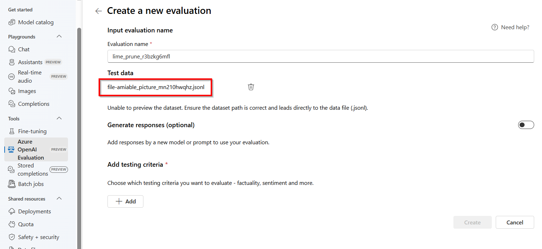Click the Need help question mark icon
The height and width of the screenshot is (249, 542).
pos(495,27)
